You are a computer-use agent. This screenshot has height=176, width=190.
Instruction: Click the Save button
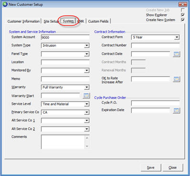pyautogui.click(x=151, y=167)
